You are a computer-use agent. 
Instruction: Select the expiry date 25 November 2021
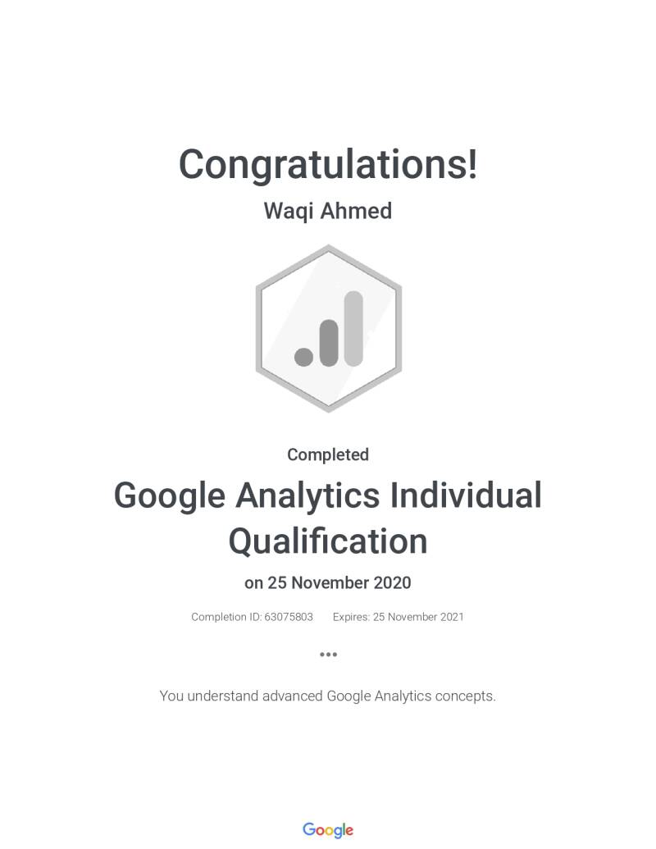[x=418, y=617]
